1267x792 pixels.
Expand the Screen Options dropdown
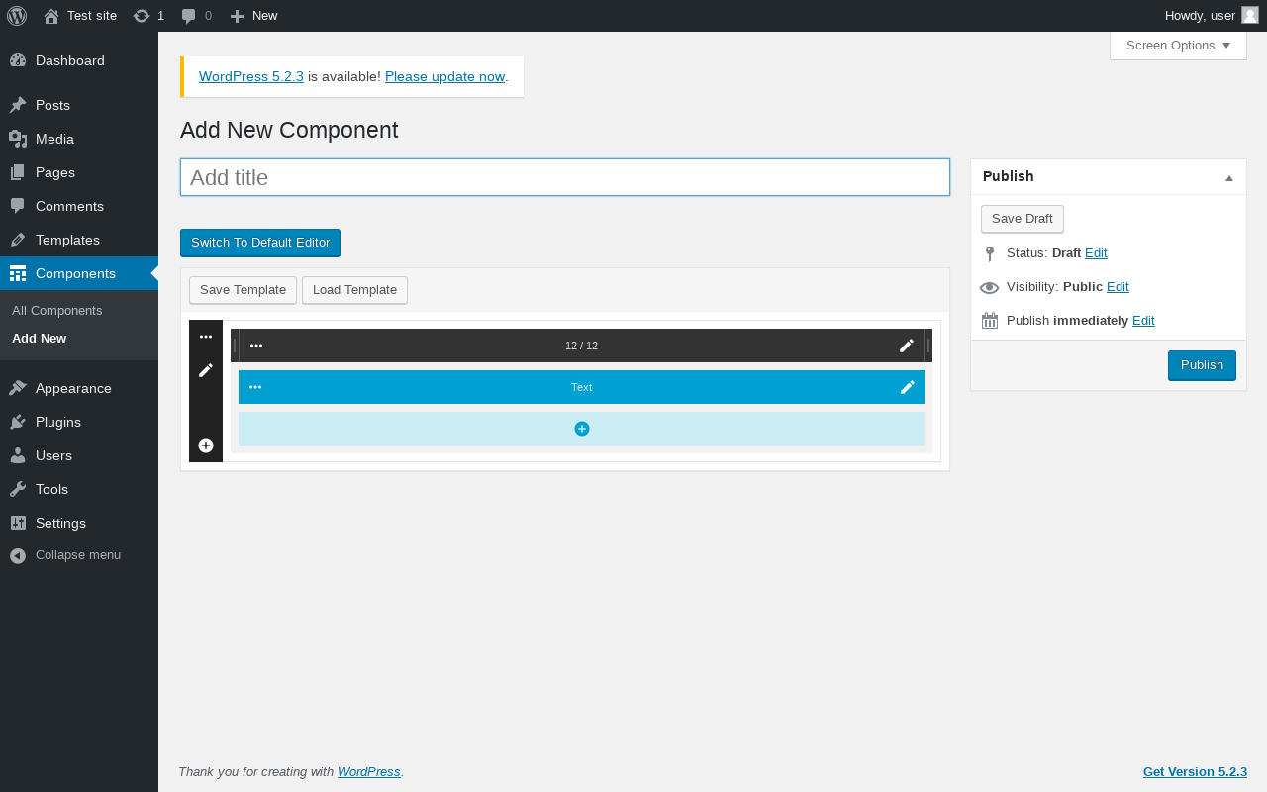coord(1178,46)
